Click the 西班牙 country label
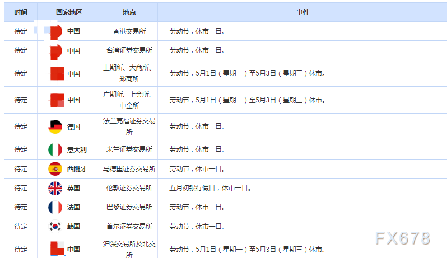 point(77,169)
